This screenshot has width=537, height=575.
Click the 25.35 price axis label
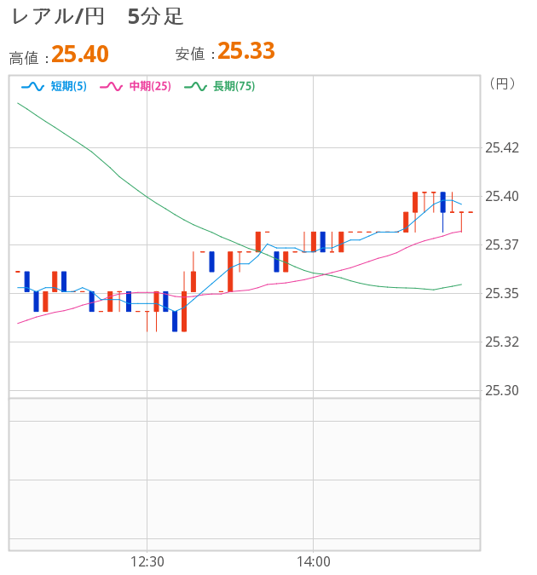pos(502,294)
